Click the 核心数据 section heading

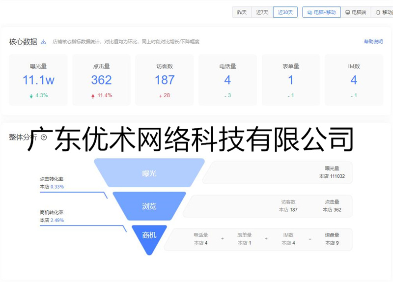[x=23, y=42]
